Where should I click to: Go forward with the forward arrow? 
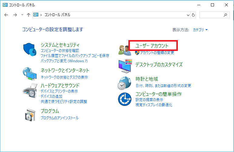click(x=15, y=15)
